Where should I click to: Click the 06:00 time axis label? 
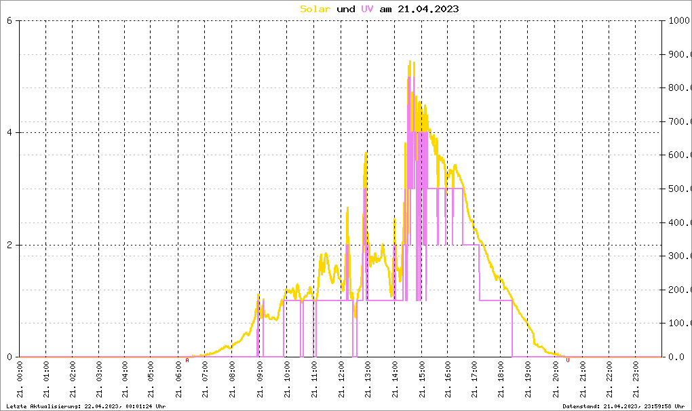pos(178,379)
